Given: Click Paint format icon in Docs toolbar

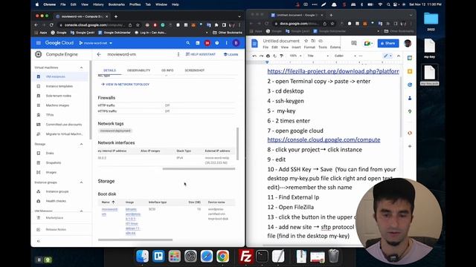Looking at the screenshot, I should pyautogui.click(x=281, y=56).
